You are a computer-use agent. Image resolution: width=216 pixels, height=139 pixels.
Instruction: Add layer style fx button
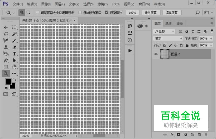(172, 135)
